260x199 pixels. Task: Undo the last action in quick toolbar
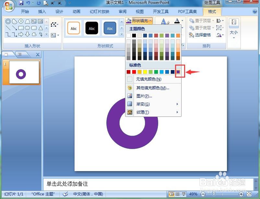pos(28,3)
